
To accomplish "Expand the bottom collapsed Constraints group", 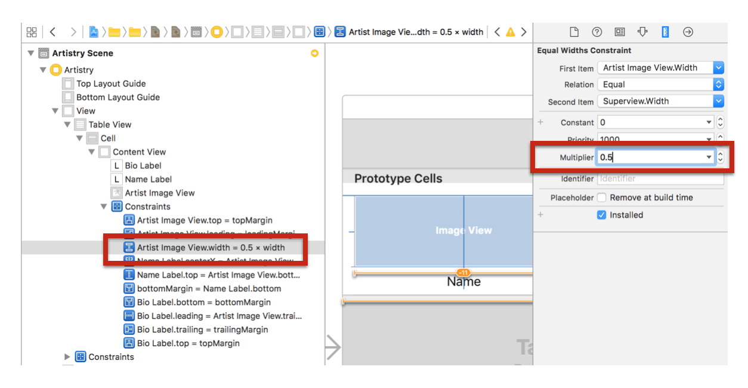I will click(67, 357).
